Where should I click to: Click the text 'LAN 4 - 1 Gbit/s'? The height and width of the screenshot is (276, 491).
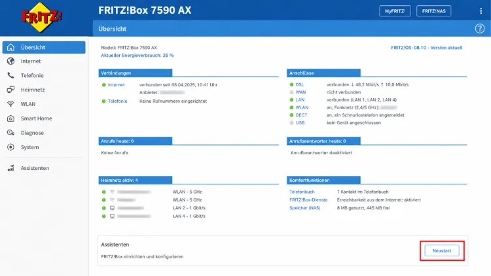point(189,216)
